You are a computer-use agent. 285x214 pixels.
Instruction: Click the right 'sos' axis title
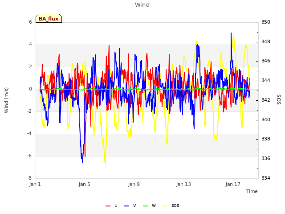(x=279, y=100)
